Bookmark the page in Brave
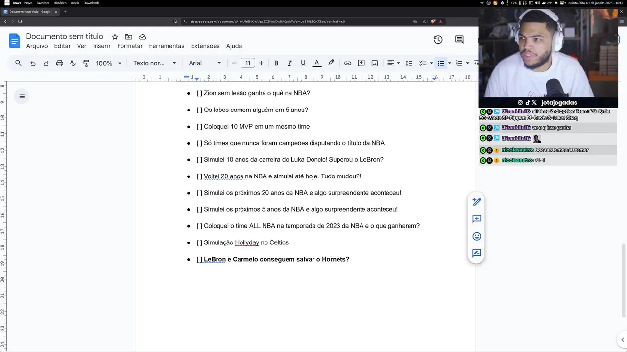This screenshot has height=352, width=627. (x=175, y=22)
